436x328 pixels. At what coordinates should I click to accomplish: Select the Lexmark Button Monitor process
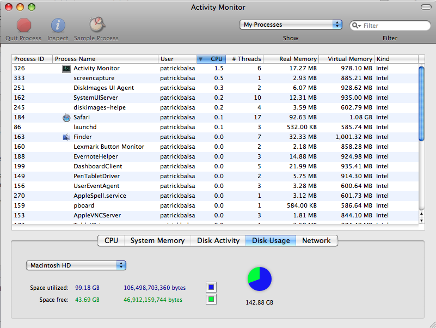[215, 147]
